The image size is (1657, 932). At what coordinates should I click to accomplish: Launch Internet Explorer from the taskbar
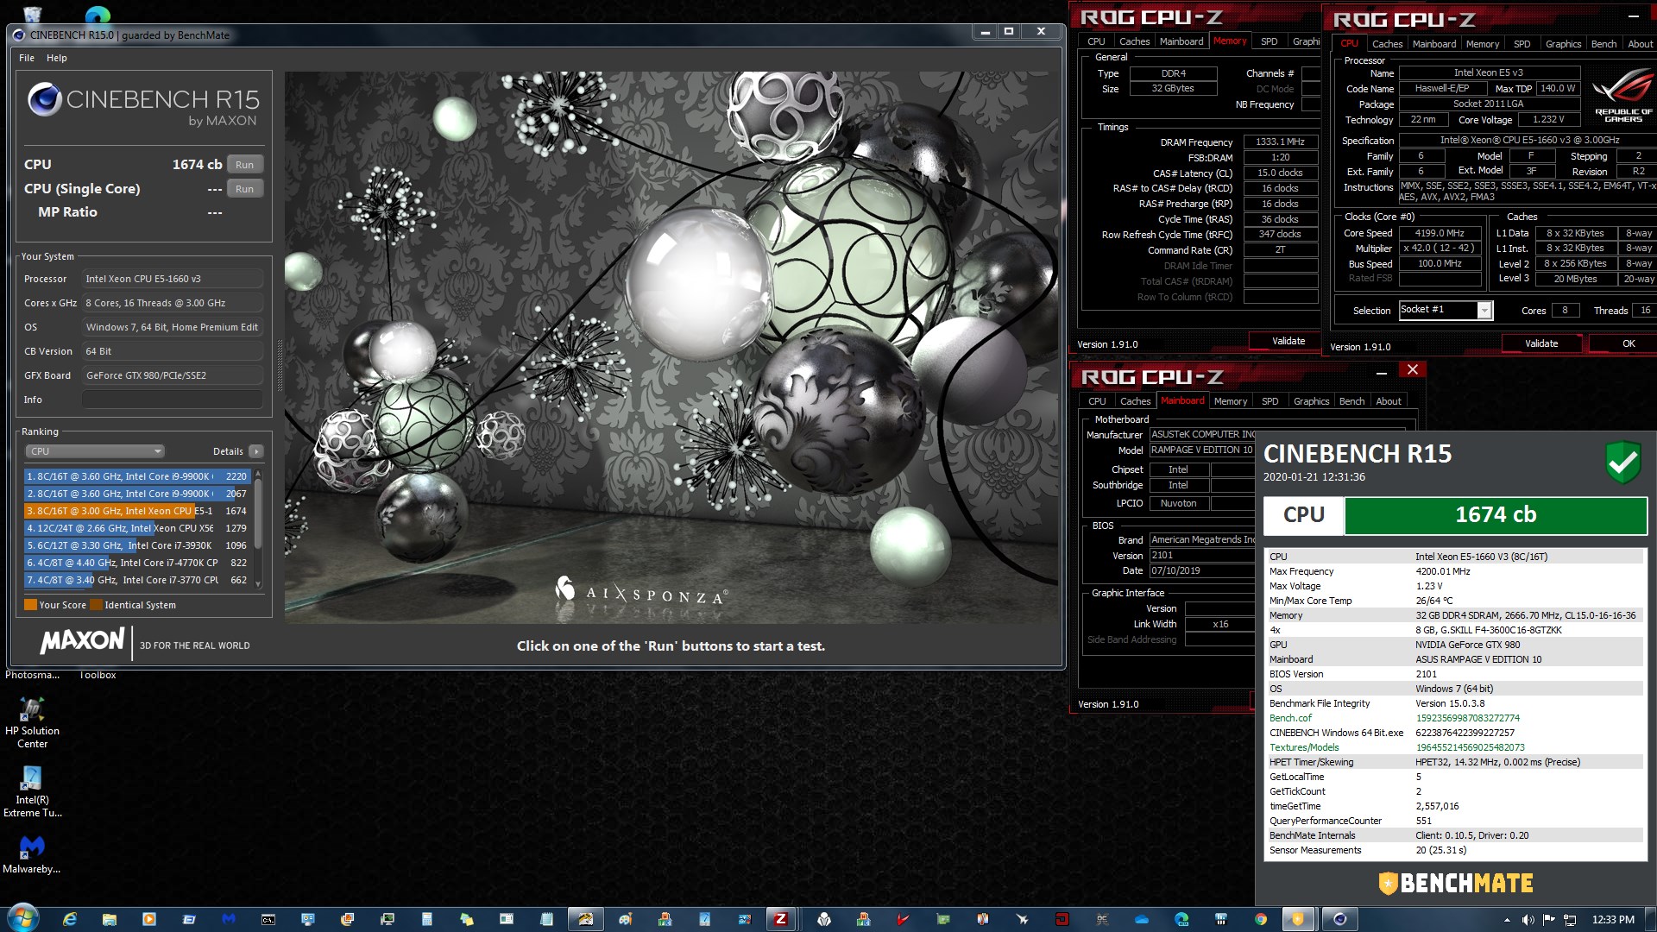pos(70,919)
